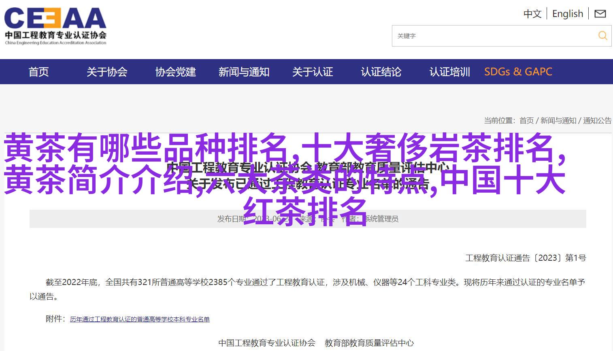613x351 pixels.
Task: Click 首页 in the breadcrumb trail
Action: (526, 121)
